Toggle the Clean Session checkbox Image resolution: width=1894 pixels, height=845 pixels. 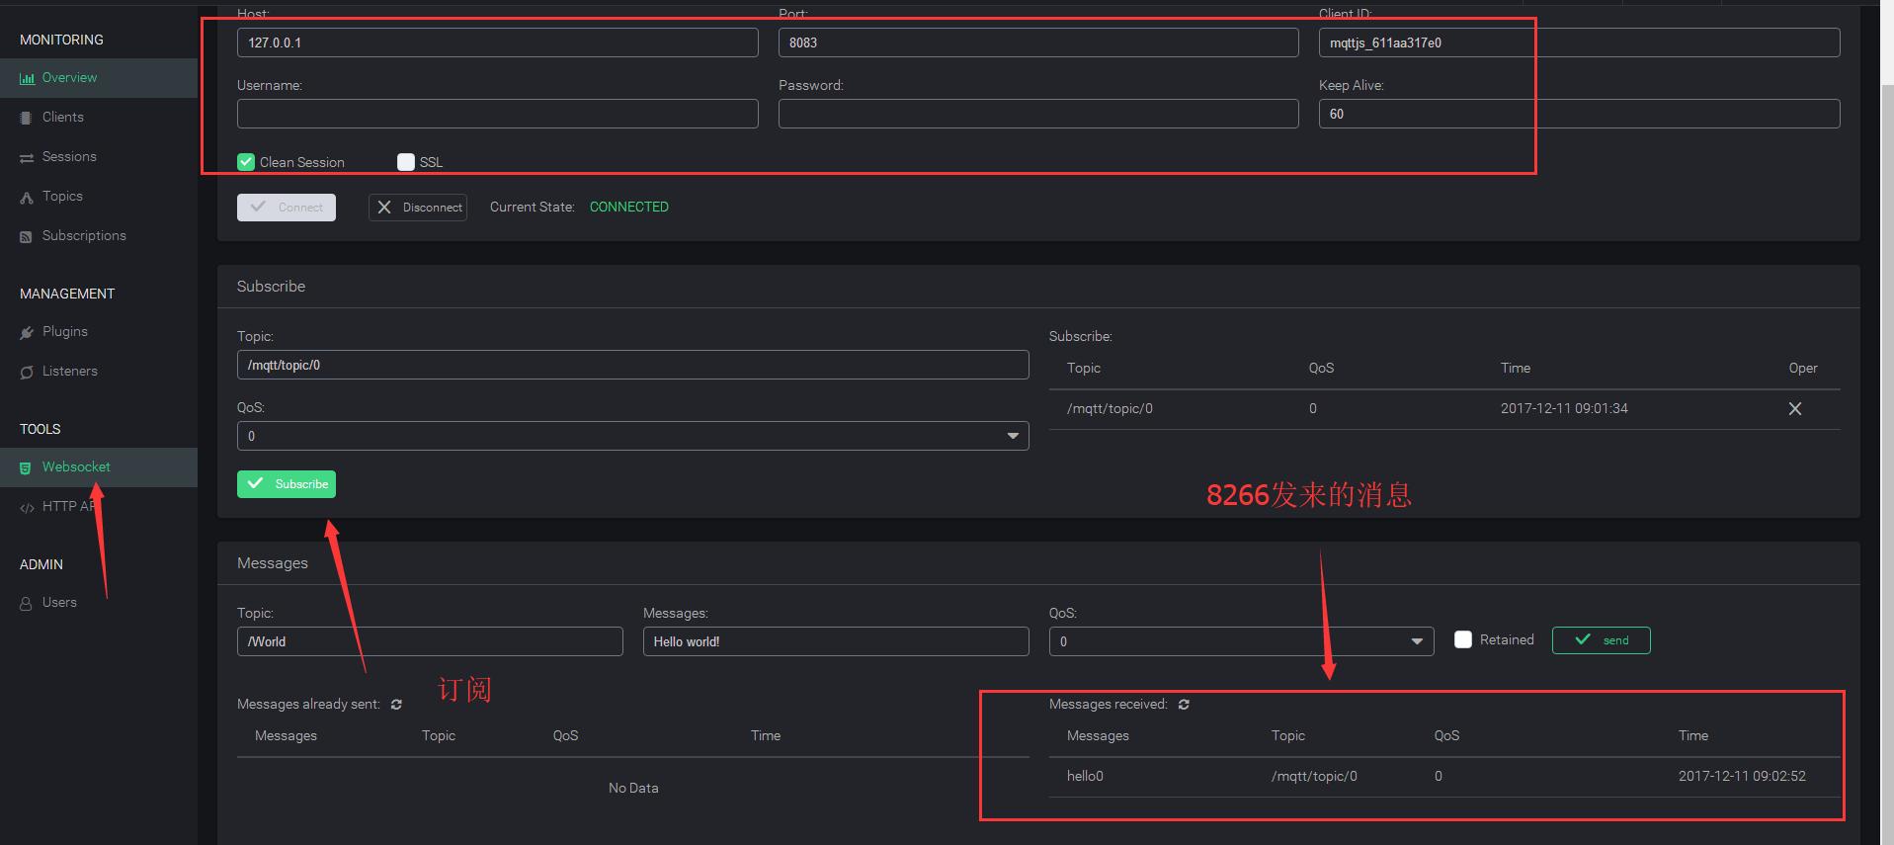click(x=246, y=162)
